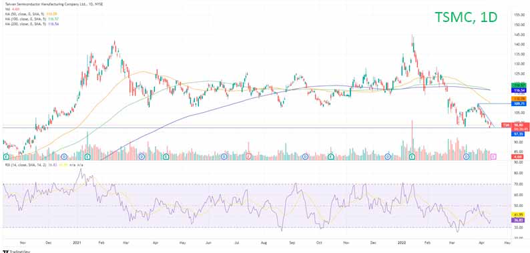
Task: Click the 2022 label on time axis
Action: (401, 242)
